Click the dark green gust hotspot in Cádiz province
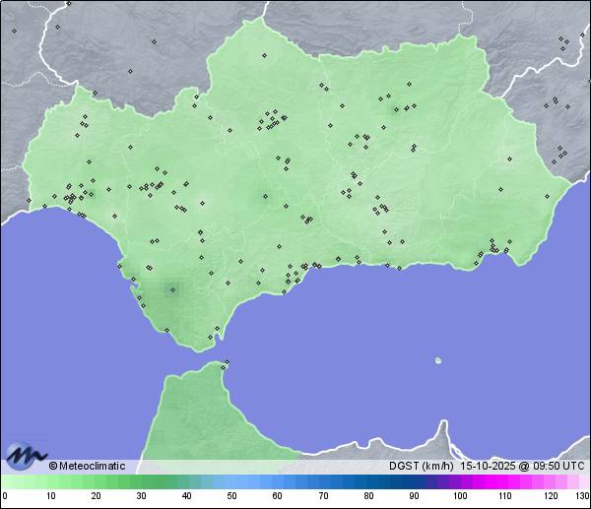 pos(173,288)
